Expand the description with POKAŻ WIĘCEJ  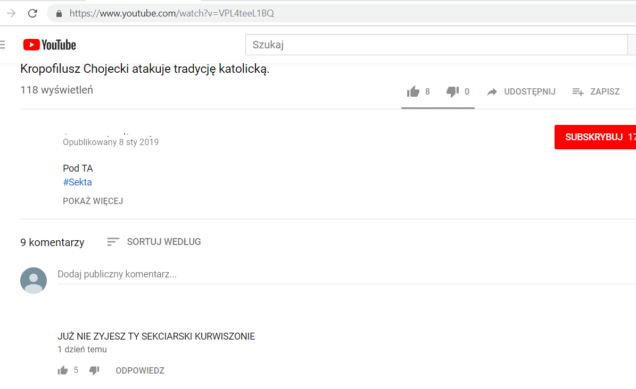click(93, 201)
